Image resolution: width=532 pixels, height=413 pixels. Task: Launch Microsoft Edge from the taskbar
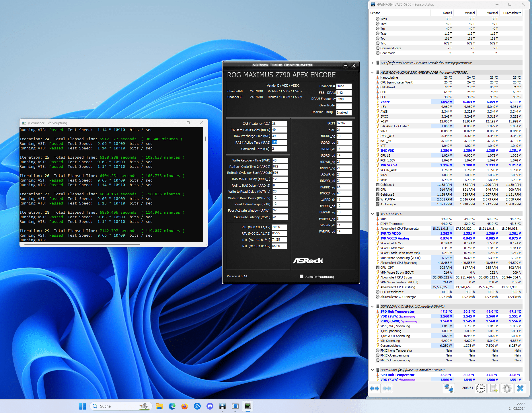[172, 406]
